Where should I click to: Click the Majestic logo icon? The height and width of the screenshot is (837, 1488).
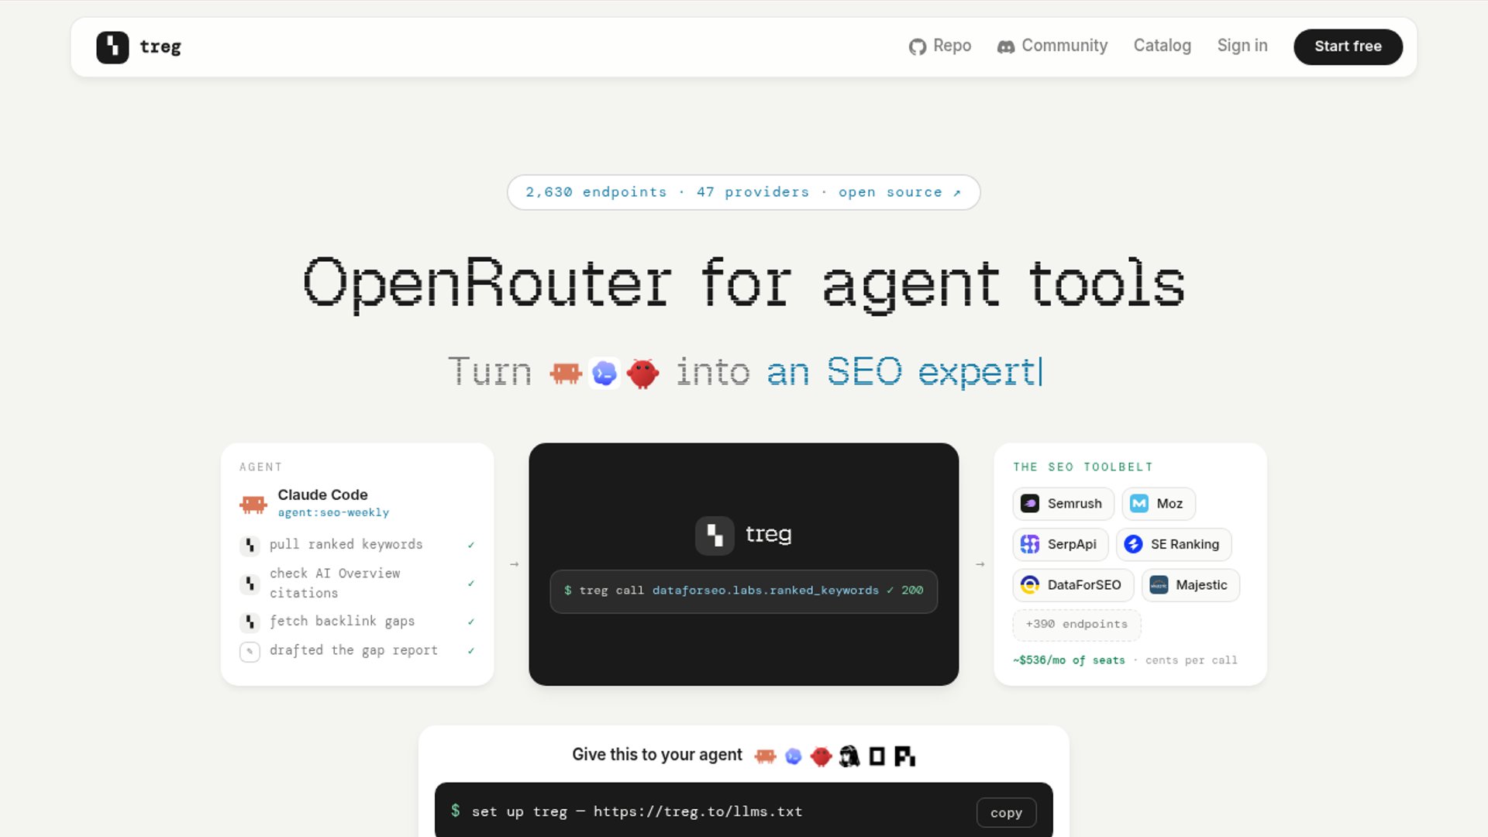pyautogui.click(x=1159, y=585)
